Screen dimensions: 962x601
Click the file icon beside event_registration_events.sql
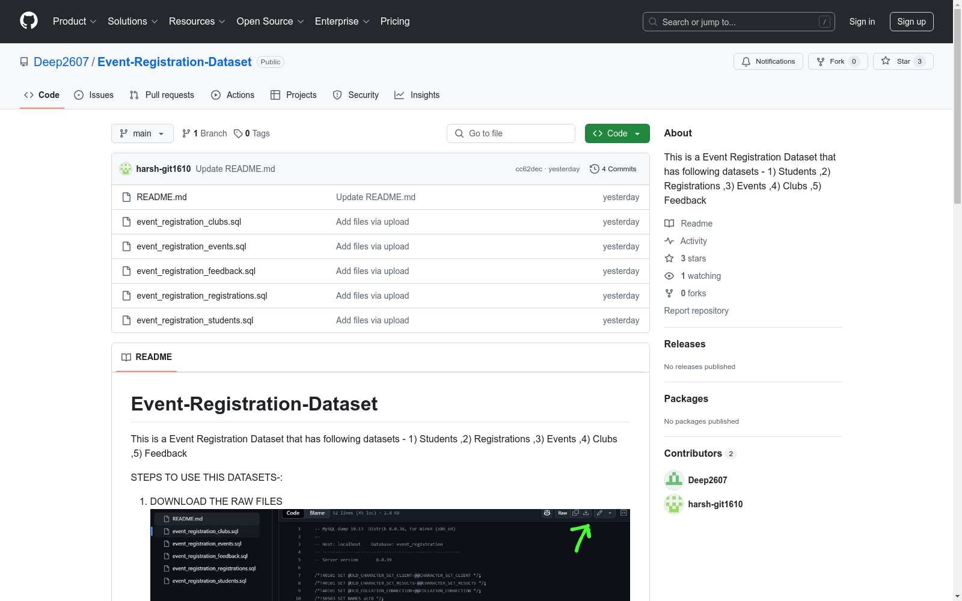[126, 246]
